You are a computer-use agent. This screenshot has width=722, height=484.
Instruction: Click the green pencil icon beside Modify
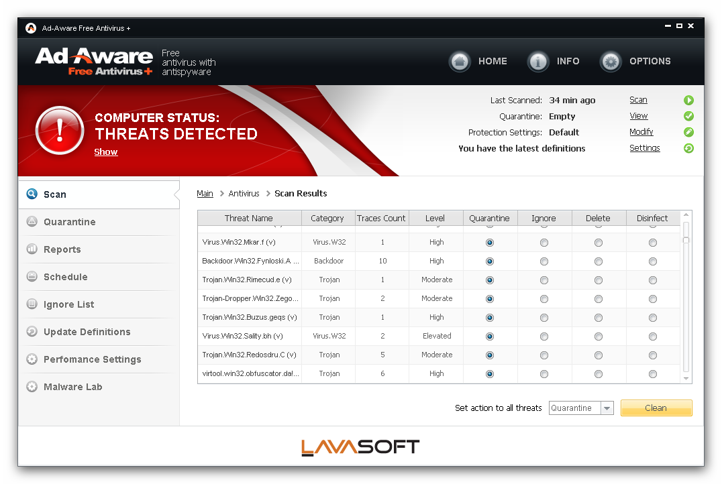coord(688,133)
